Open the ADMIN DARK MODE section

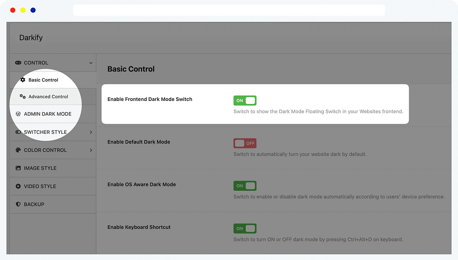[53, 114]
